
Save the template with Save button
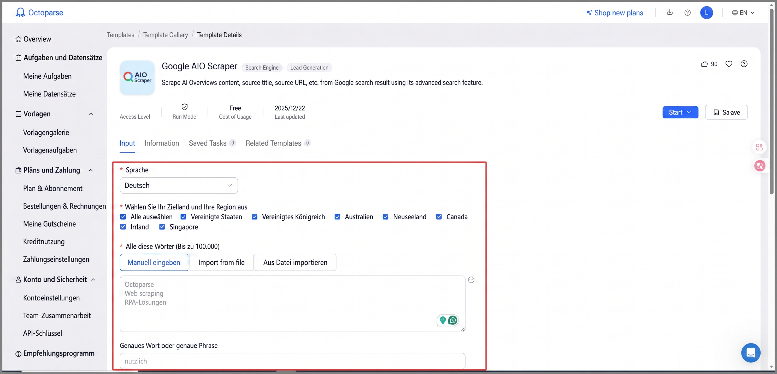pyautogui.click(x=726, y=112)
